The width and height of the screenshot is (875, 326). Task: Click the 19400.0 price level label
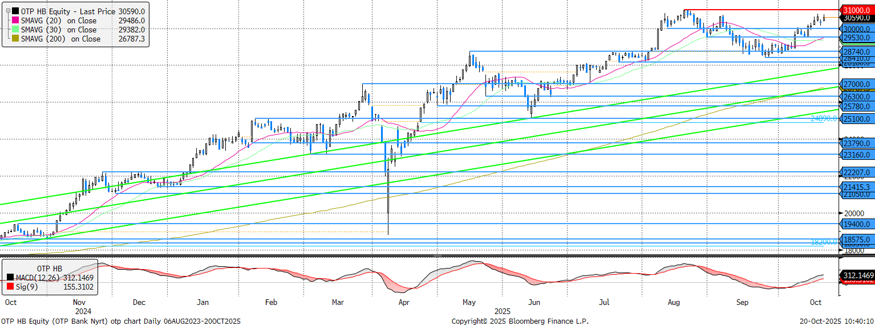856,225
